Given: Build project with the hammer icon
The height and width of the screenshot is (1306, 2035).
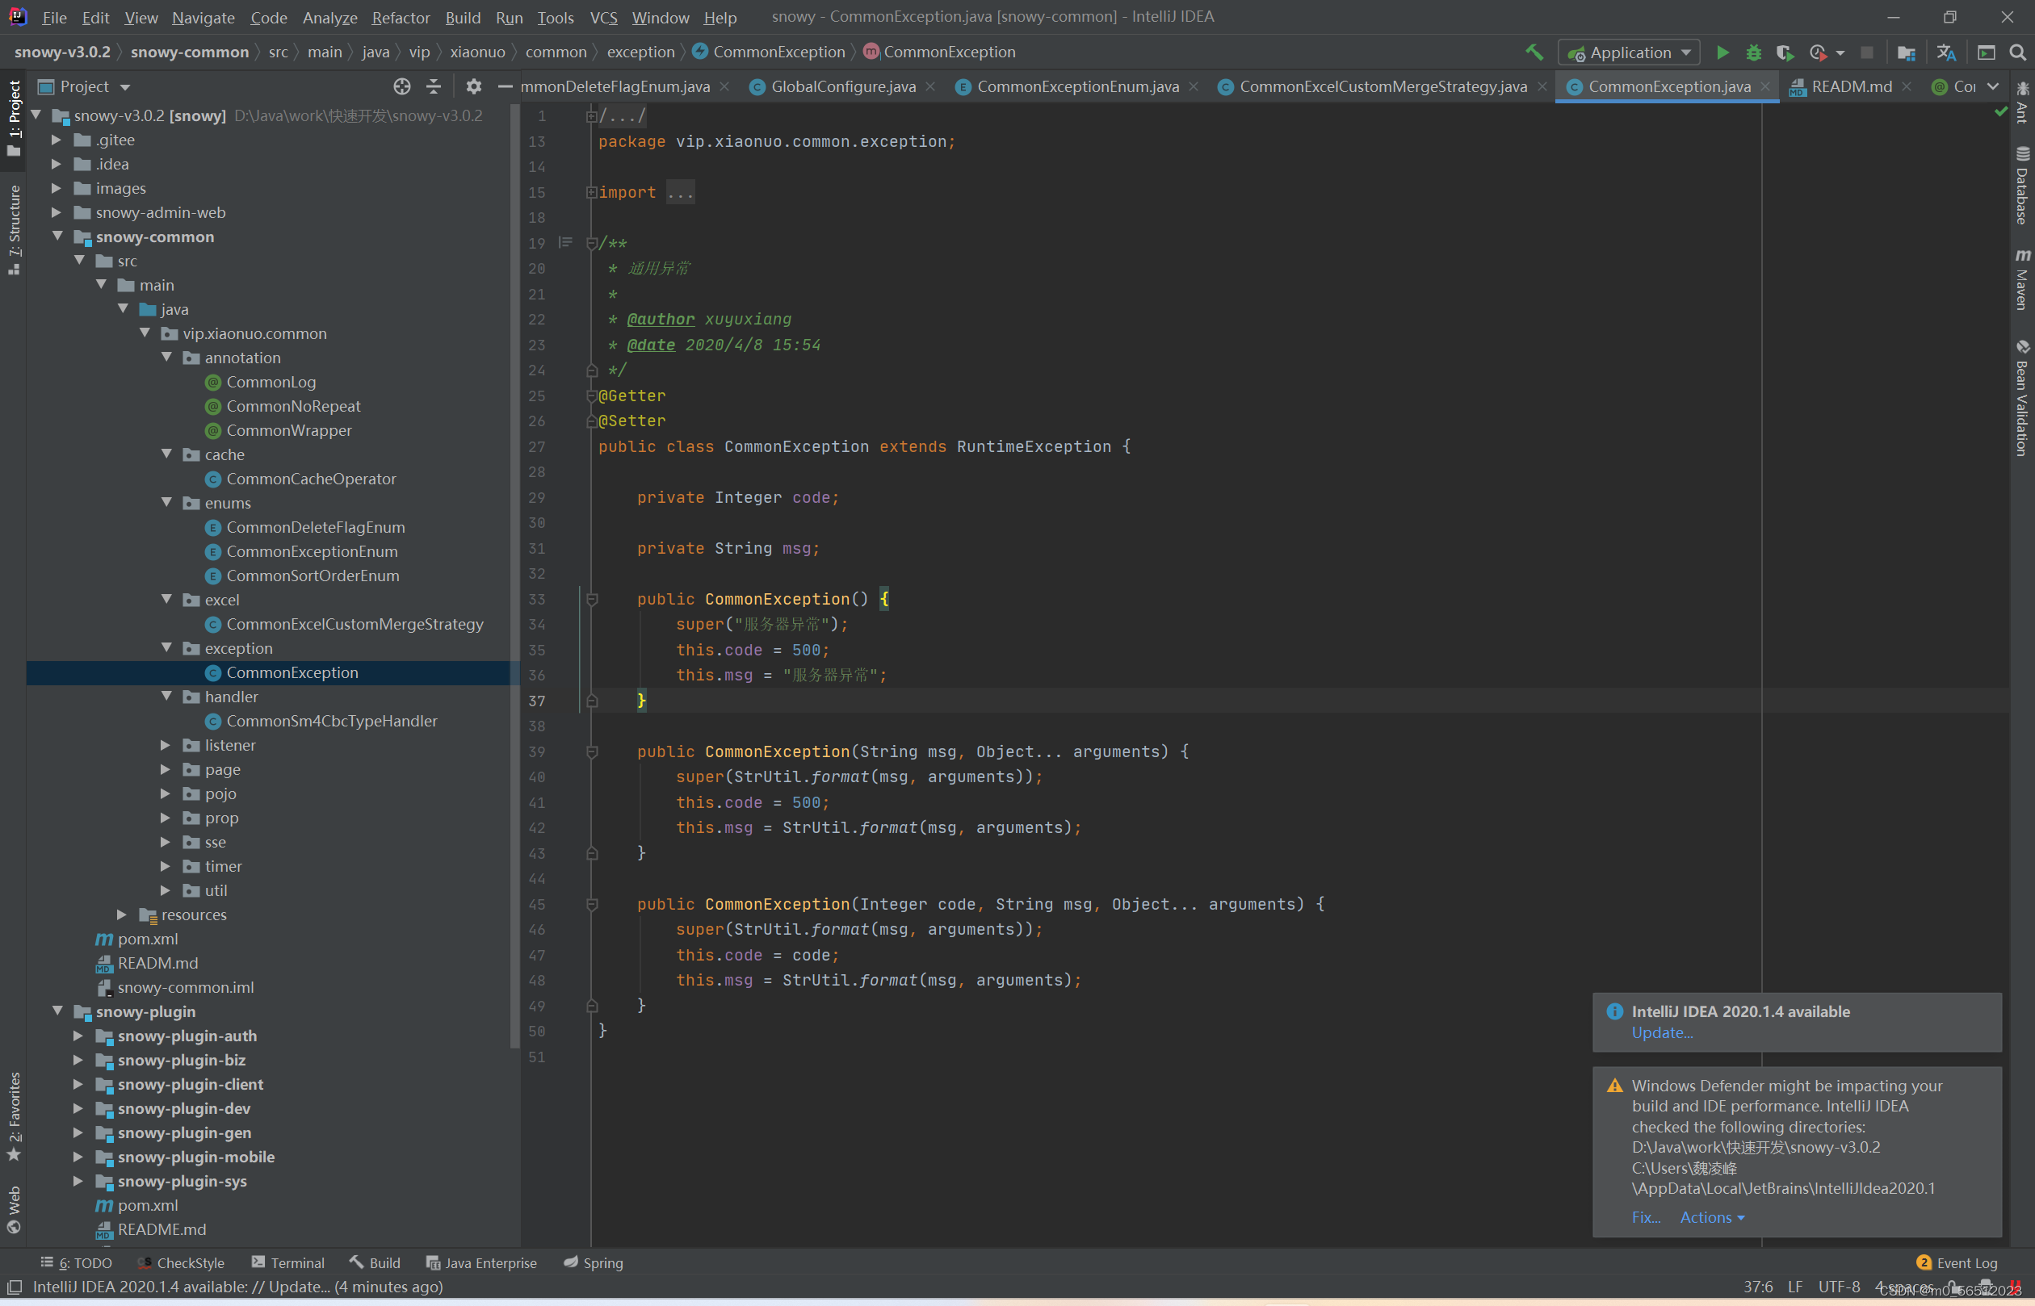Looking at the screenshot, I should pyautogui.click(x=1534, y=52).
